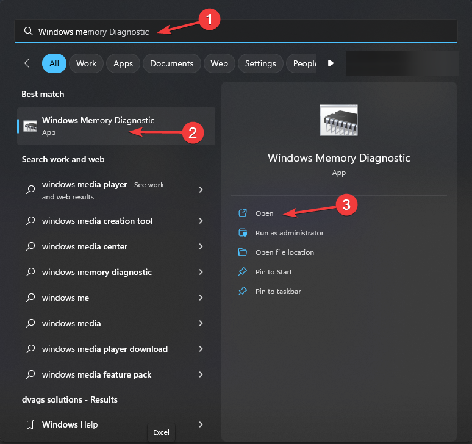Click Windows Memory Diagnostic title in details pane
Viewport: 472px width, 444px height.
click(338, 158)
